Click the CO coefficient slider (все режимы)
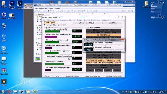Screen dimensions: 167x94 [x=109, y=45]
